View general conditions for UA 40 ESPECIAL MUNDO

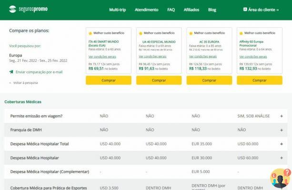pyautogui.click(x=152, y=56)
